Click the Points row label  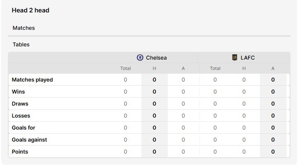click(x=20, y=152)
